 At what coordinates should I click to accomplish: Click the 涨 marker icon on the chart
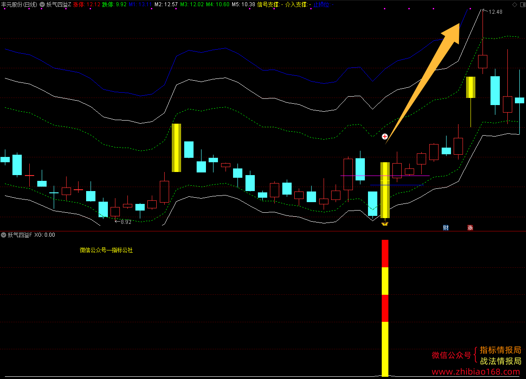(x=470, y=227)
